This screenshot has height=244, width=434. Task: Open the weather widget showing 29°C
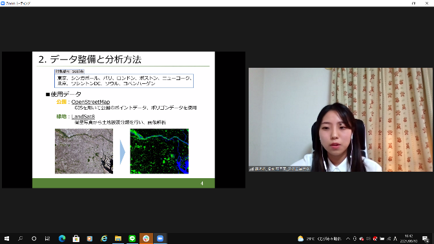tap(320, 238)
